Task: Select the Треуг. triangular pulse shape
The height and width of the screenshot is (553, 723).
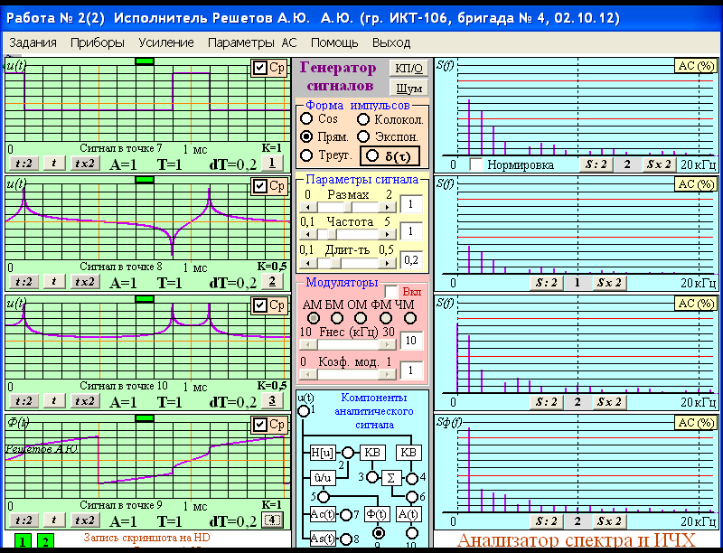Action: [306, 155]
